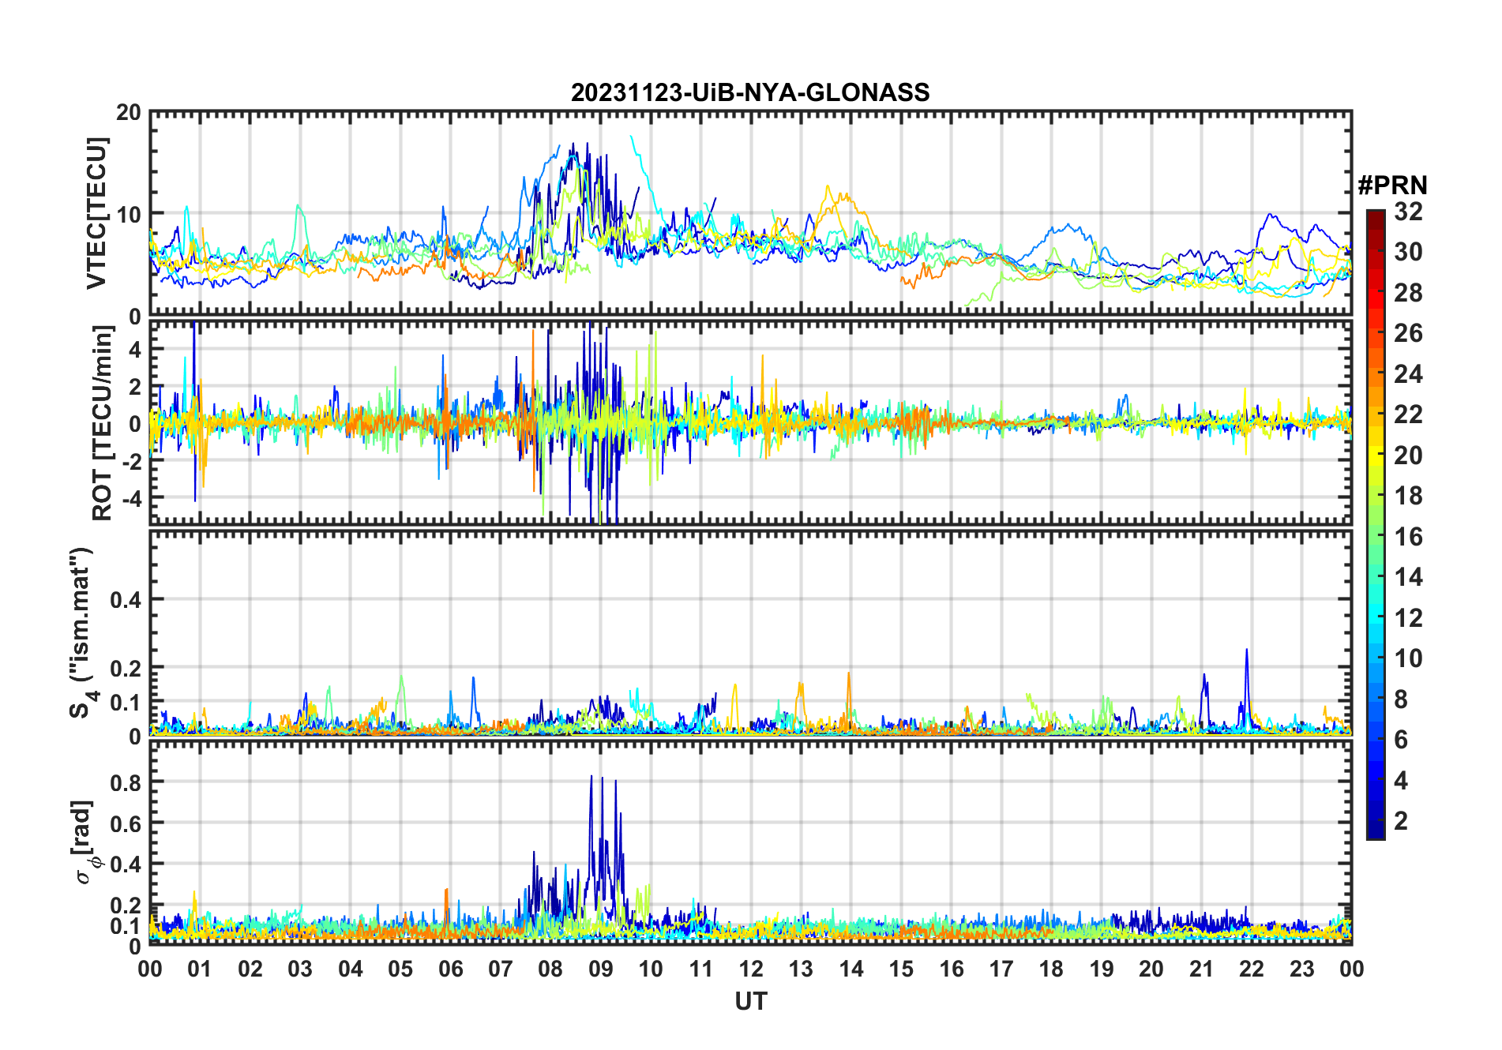Click colorbar tick label 16
This screenshot has height=1050, width=1502.
(1408, 537)
